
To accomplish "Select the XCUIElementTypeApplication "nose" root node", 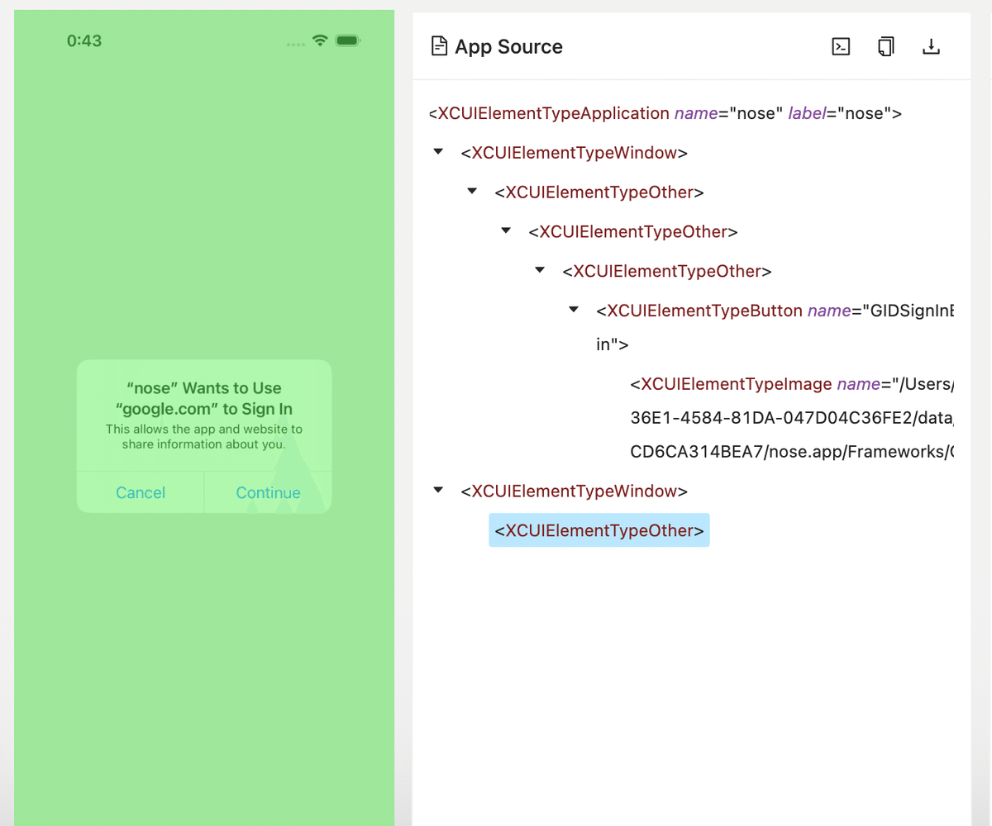I will tap(665, 113).
